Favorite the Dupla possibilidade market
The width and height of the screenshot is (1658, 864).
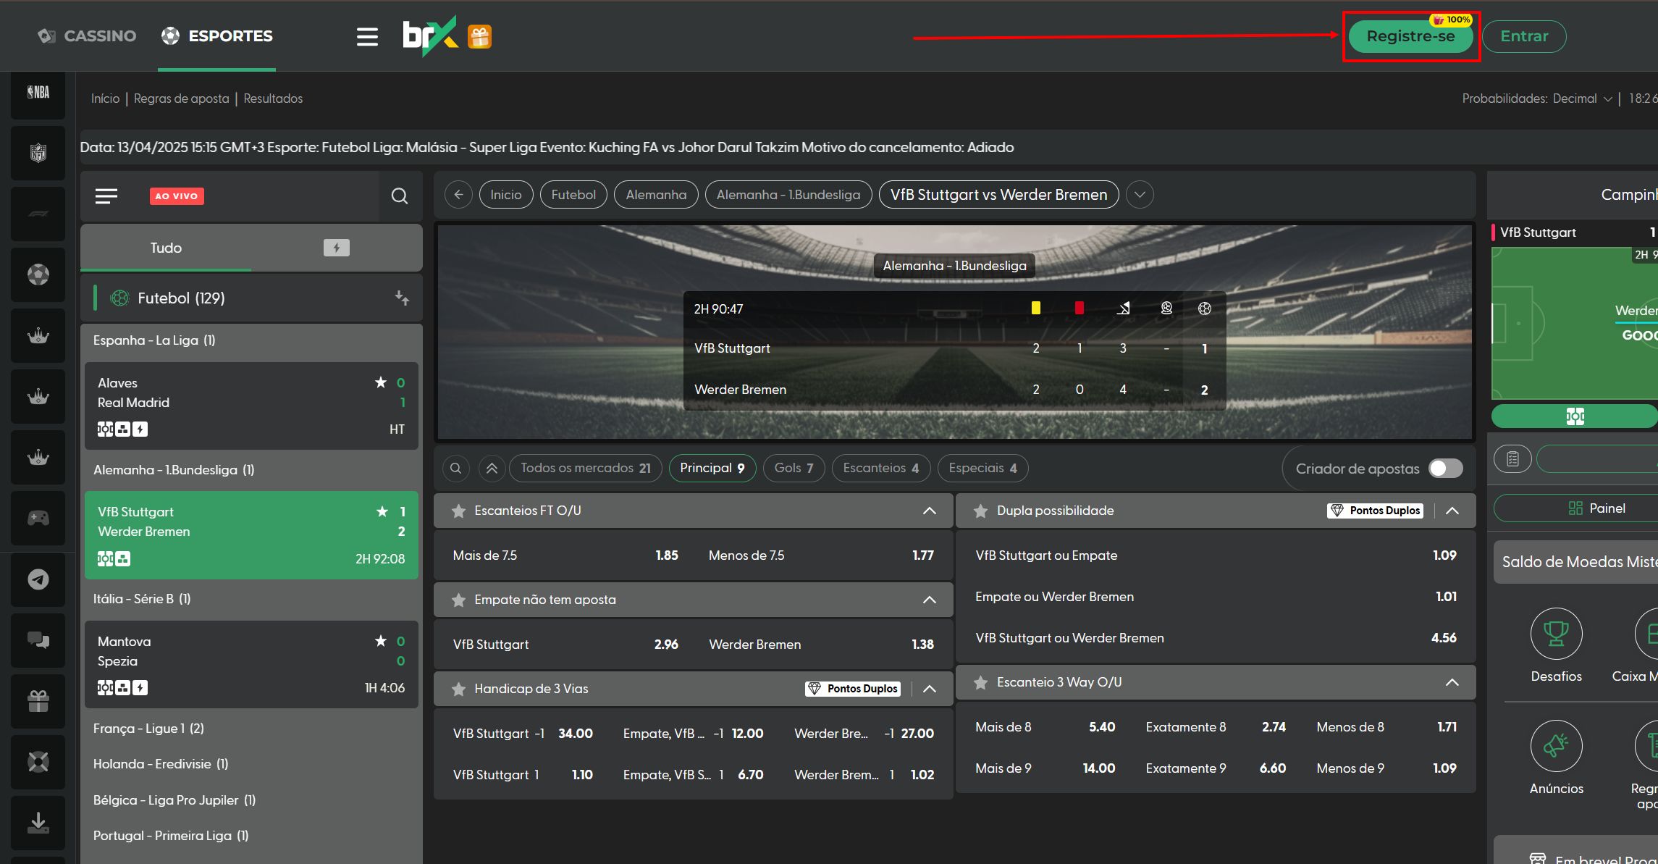click(980, 511)
